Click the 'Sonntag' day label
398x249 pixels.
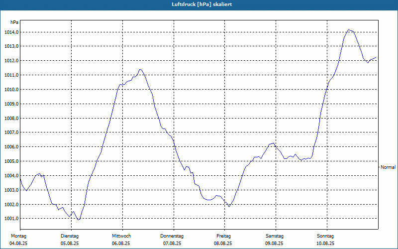[x=325, y=236]
